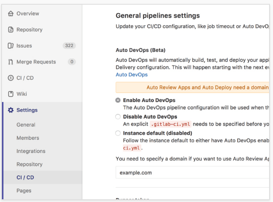Select Instance default (disabled) radio button
Screen dimensions: 273x202
pos(118,133)
